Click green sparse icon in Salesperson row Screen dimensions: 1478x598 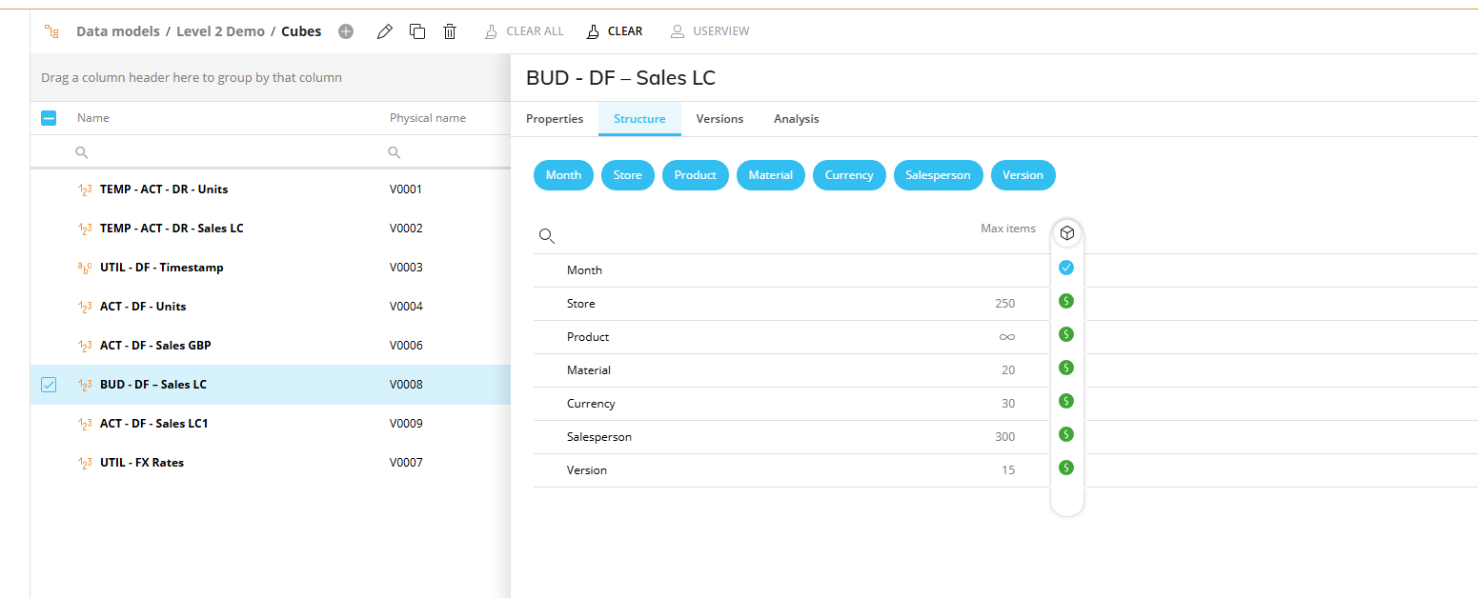tap(1066, 434)
